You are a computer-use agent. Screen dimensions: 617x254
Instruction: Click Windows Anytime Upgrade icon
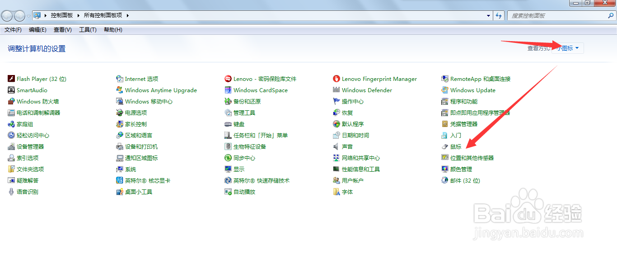coord(120,90)
